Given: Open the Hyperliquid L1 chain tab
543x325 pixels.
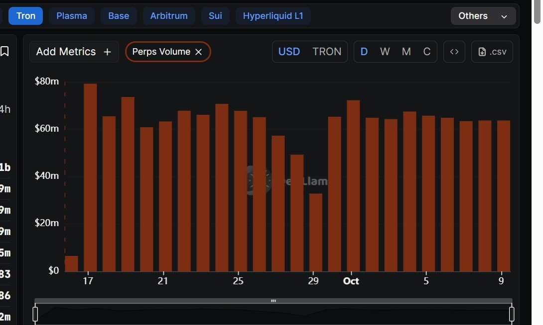Looking at the screenshot, I should [273, 15].
